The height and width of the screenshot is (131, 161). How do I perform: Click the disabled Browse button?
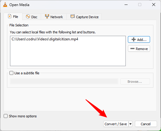pyautogui.click(x=135, y=82)
